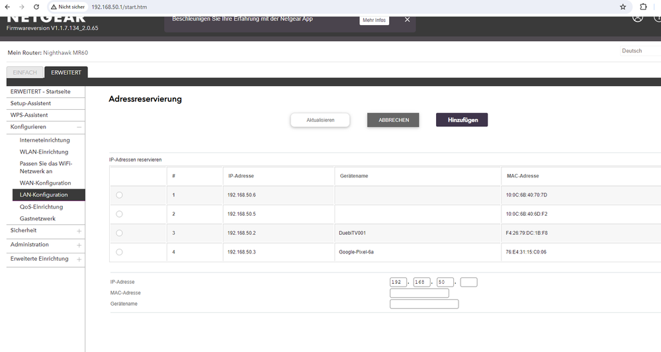Expand the Erweiterte Einrichtung section
The width and height of the screenshot is (661, 352).
(x=79, y=259)
